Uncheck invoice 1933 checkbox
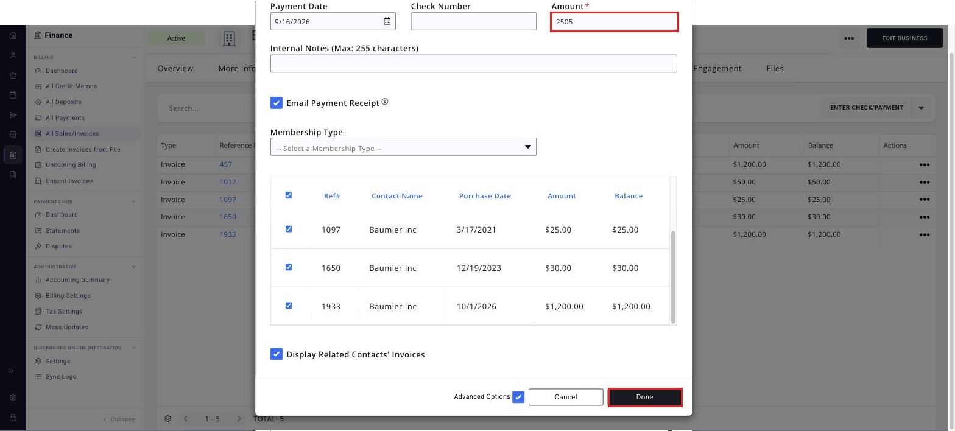 289,306
